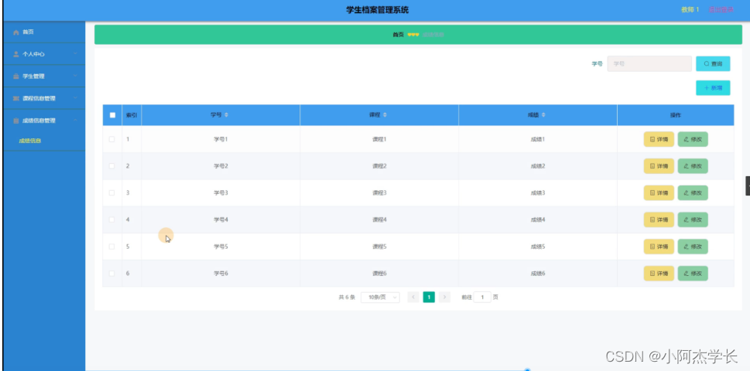Screen dimensions: 750x371
Task: Open 详情 details for row 学号3
Action: [x=659, y=193]
